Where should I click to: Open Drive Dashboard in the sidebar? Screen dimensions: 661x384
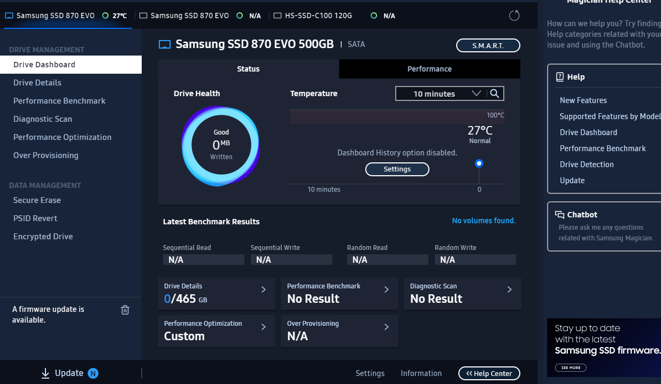point(71,65)
